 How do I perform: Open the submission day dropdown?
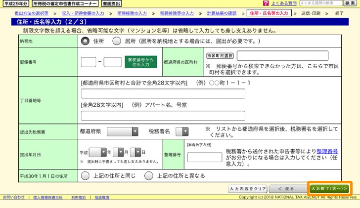(135, 152)
